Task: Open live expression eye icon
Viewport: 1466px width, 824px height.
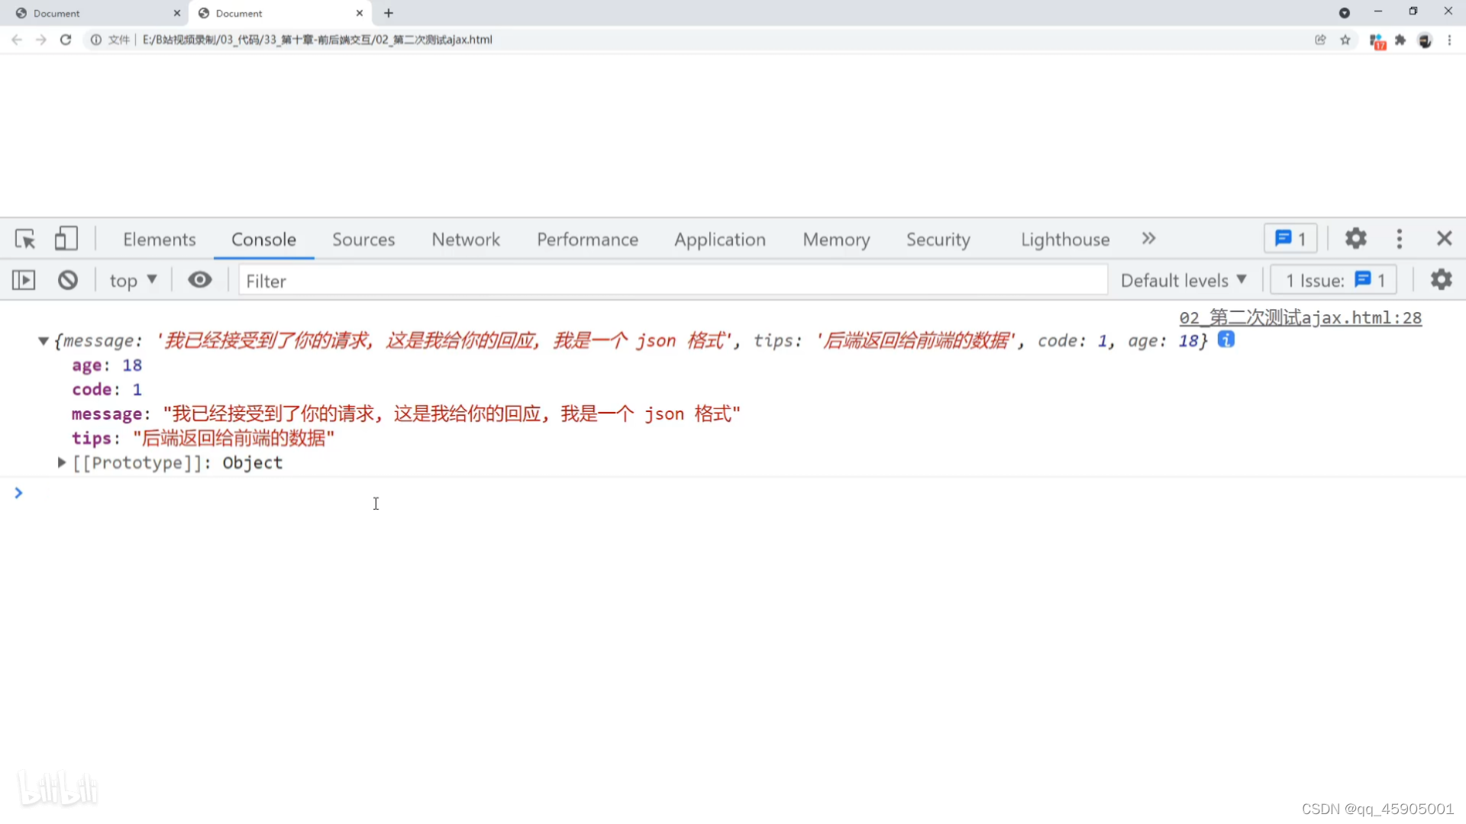Action: coord(200,280)
